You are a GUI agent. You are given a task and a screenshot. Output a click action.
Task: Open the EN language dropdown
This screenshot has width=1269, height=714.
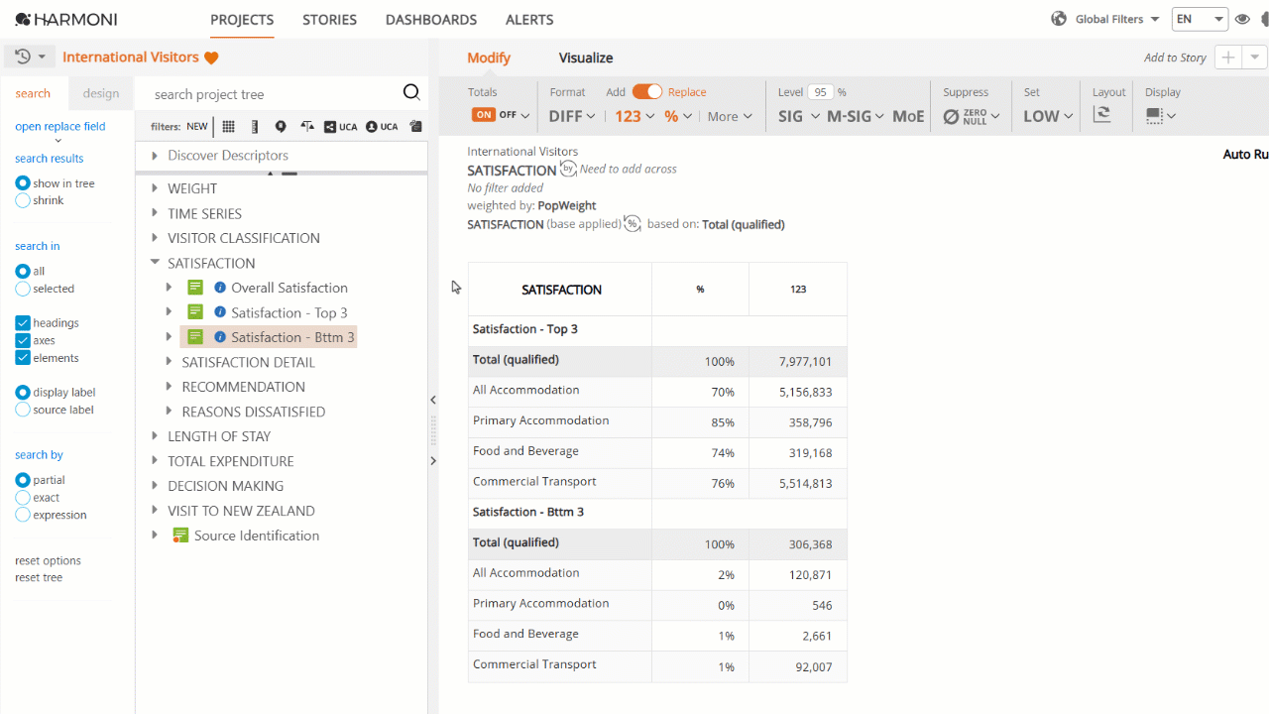pyautogui.click(x=1200, y=19)
